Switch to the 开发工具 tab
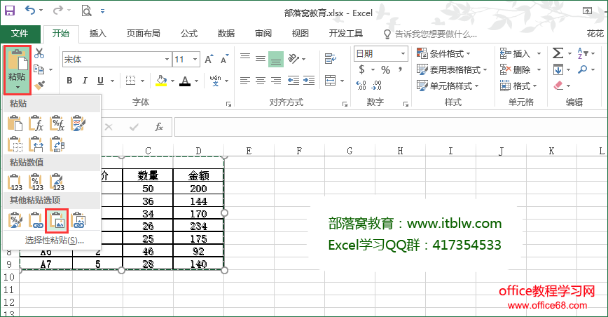 [x=345, y=34]
